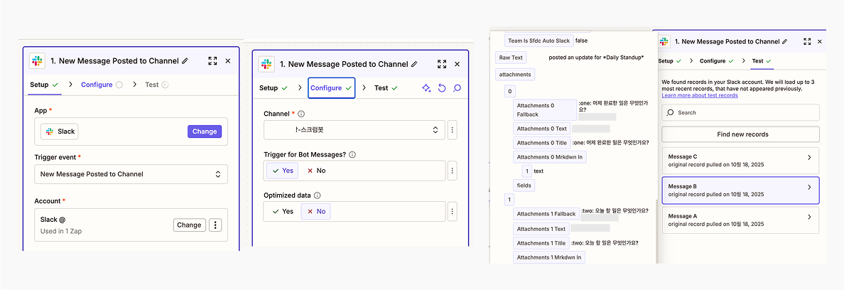The height and width of the screenshot is (290, 844).
Task: Click info icon next to Channel label
Action: click(301, 114)
